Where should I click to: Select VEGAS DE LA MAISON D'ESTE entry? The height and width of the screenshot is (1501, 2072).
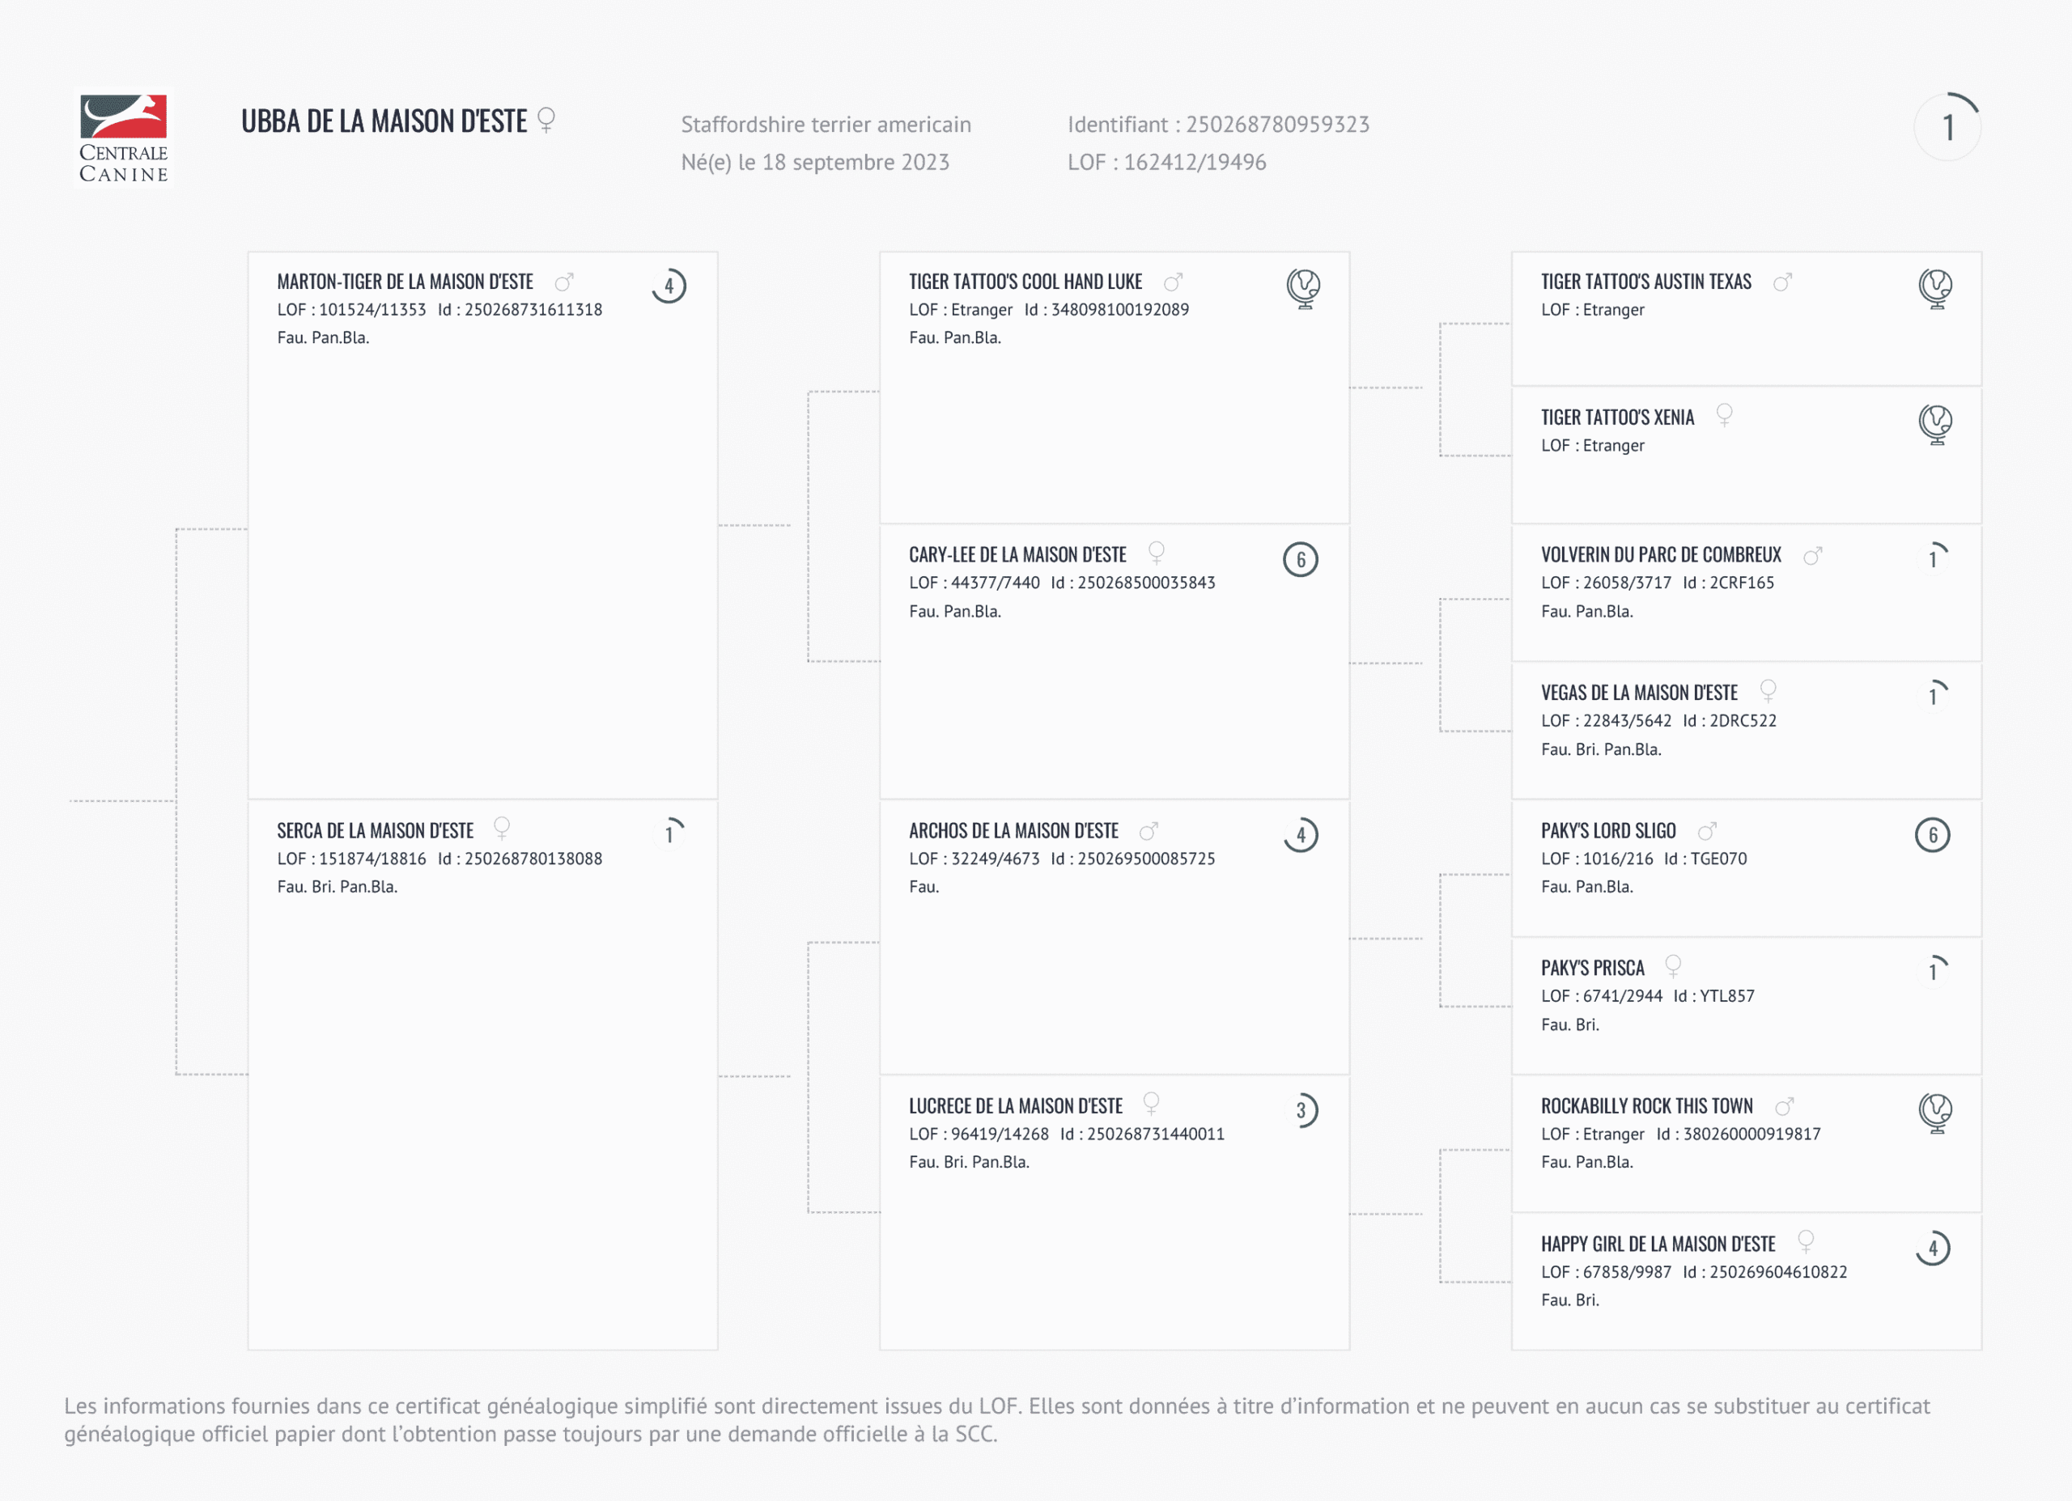(1638, 693)
